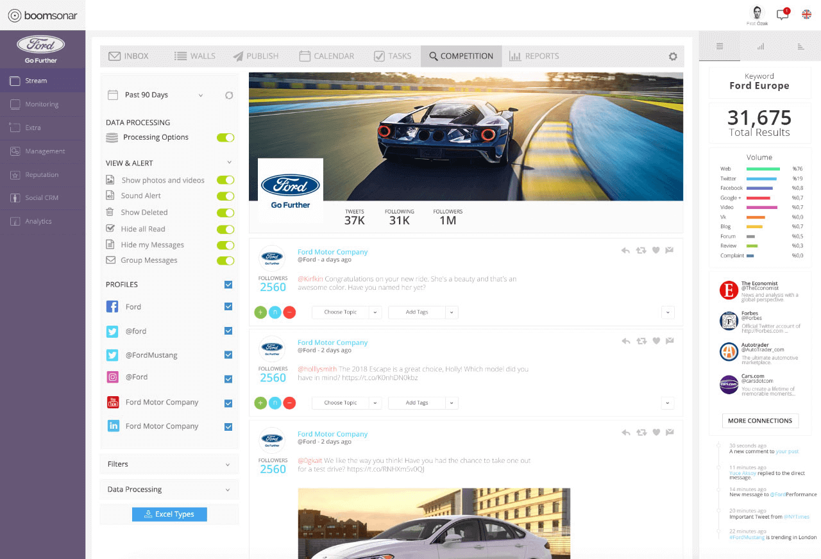The width and height of the screenshot is (821, 559).
Task: Click the UK flag language icon
Action: pyautogui.click(x=806, y=14)
